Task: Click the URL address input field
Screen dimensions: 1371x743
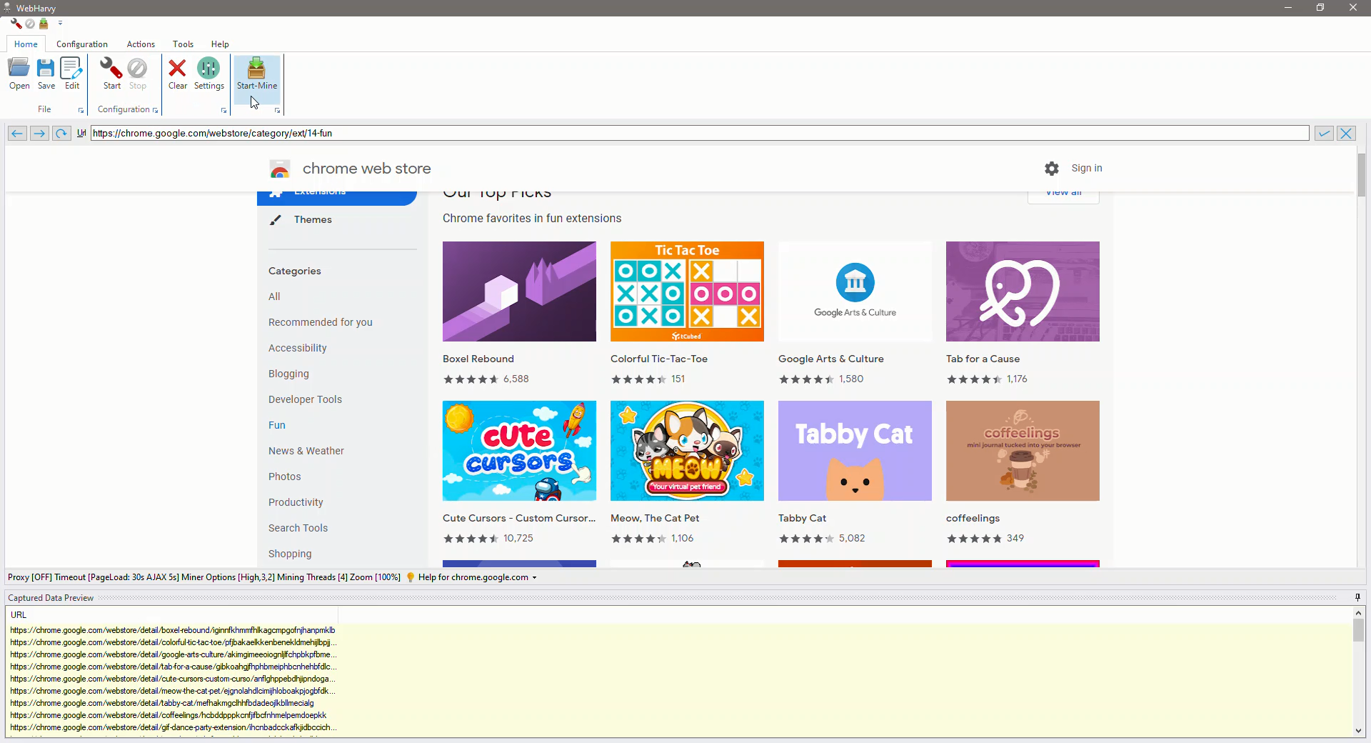Action: pos(700,134)
